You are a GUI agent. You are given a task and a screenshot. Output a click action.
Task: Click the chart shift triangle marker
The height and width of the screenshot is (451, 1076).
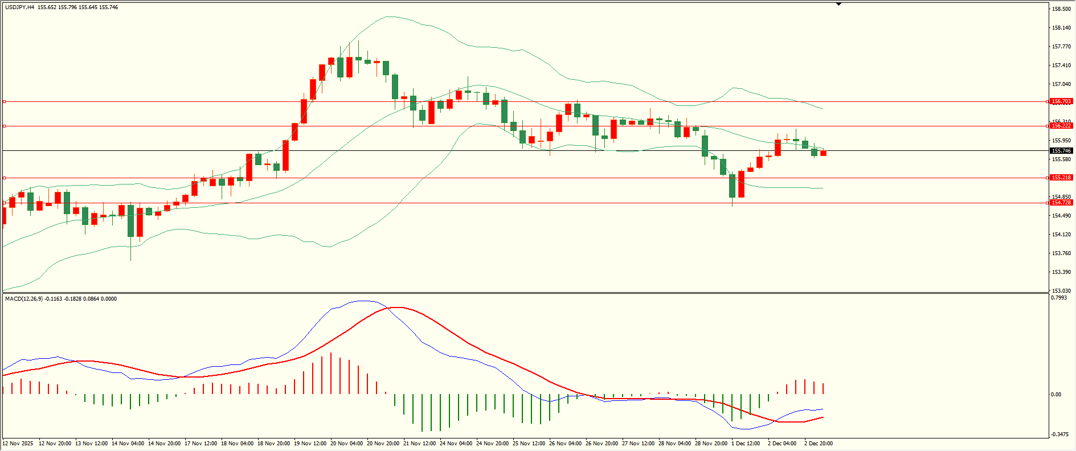[838, 5]
